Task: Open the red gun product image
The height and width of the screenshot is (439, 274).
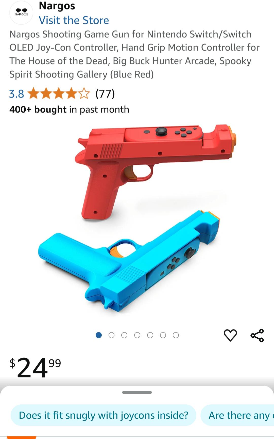Action: 155,172
